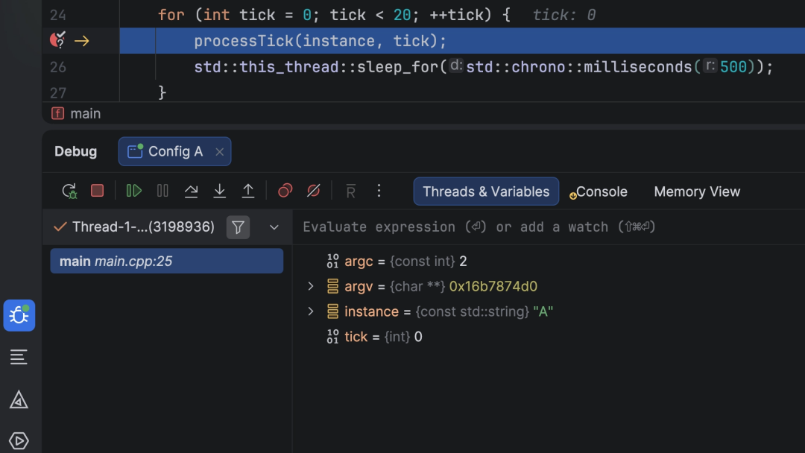Click the R toolbar icon in Debug
Screen dimensions: 805x453
pos(350,191)
